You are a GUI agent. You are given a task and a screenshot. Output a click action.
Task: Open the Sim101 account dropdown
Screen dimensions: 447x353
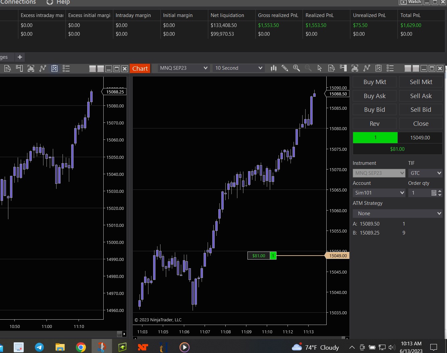[379, 193]
